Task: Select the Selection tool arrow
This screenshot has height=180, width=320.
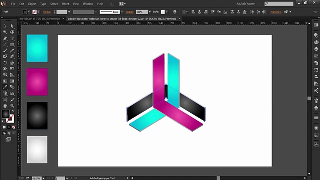Action: pos(5,26)
